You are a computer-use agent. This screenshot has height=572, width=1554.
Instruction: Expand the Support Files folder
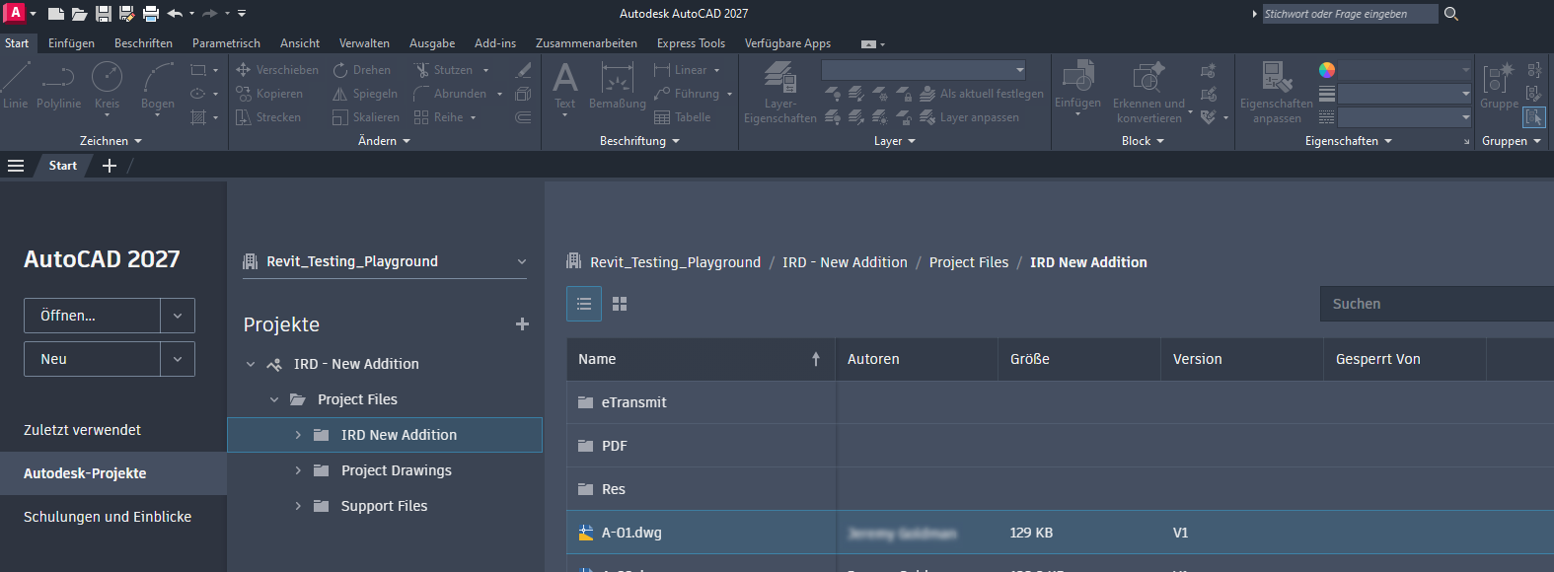click(298, 506)
